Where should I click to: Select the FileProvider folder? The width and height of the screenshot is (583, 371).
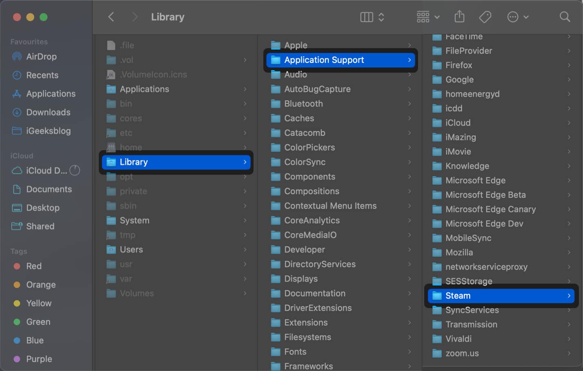coord(501,51)
